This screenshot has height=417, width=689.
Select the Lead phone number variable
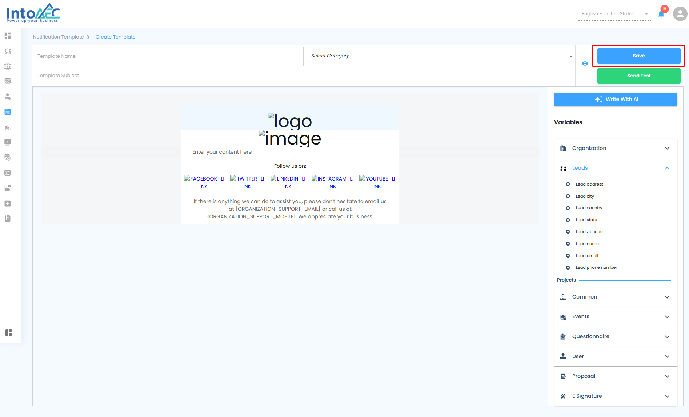(596, 268)
